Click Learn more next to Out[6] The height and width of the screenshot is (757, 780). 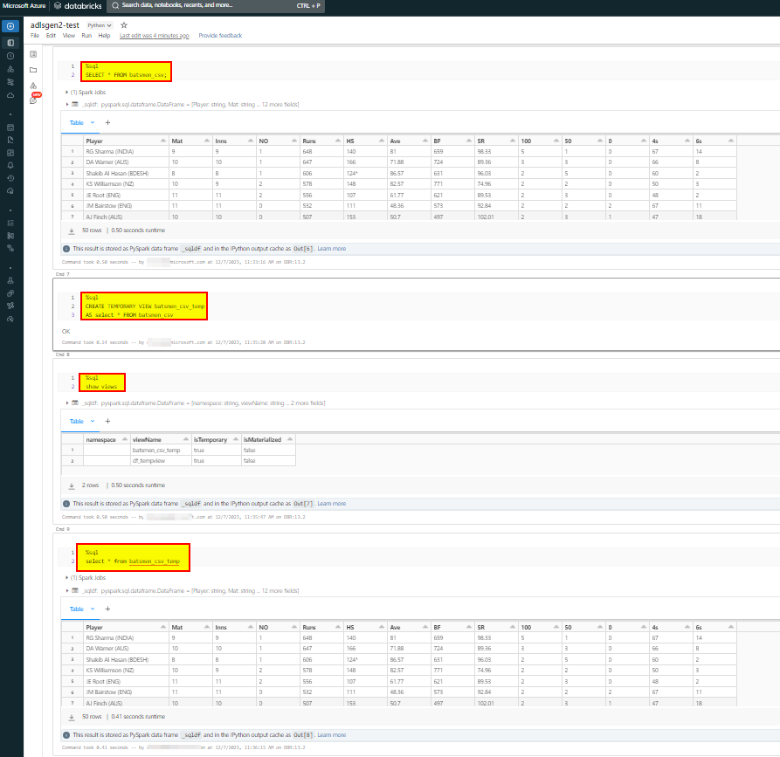332,249
